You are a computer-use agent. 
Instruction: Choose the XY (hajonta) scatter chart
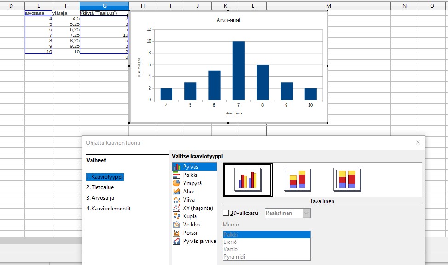(x=194, y=208)
